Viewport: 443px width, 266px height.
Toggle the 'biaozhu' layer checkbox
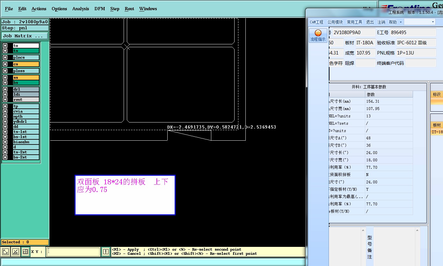[x=5, y=142]
